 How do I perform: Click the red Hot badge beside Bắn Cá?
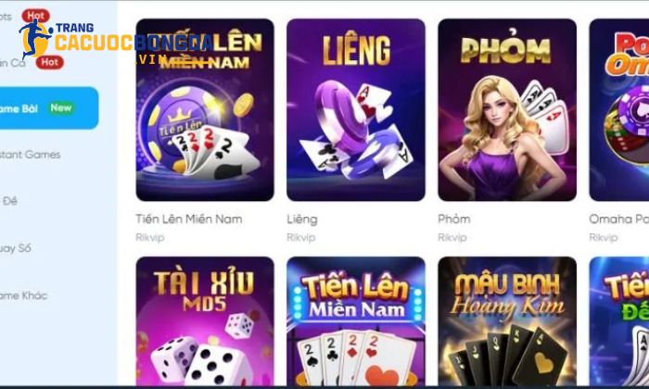50,62
